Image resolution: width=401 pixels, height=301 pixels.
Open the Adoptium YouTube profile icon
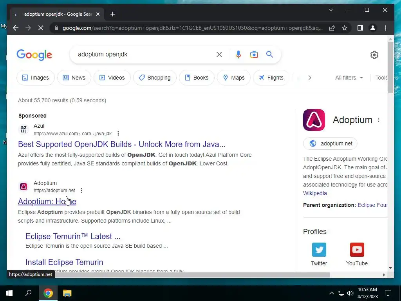tap(357, 250)
